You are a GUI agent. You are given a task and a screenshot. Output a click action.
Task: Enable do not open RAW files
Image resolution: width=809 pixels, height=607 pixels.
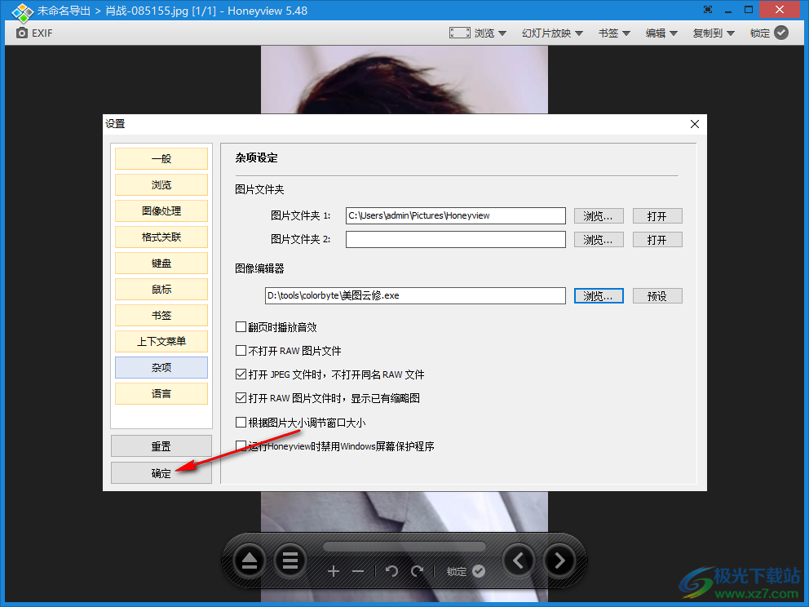pos(241,351)
